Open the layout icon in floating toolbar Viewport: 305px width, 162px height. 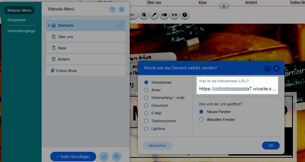tap(144, 15)
